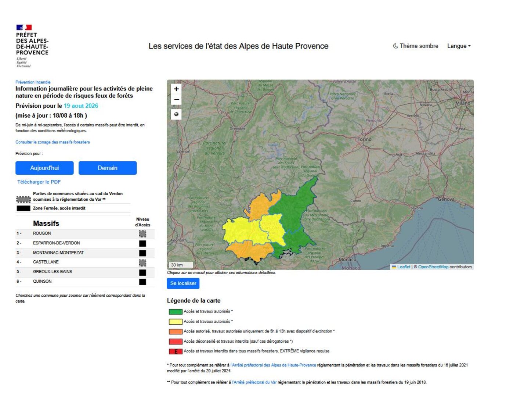Screen dimensions: 517x400
Task: Zoom out on the map
Action: 176,99
